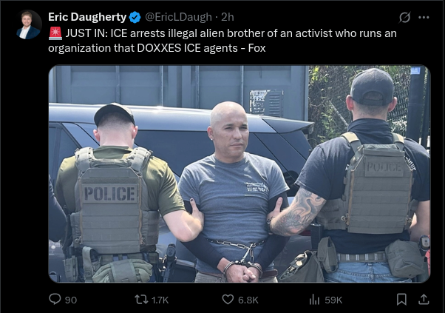Open the share post upload icon

(424, 300)
